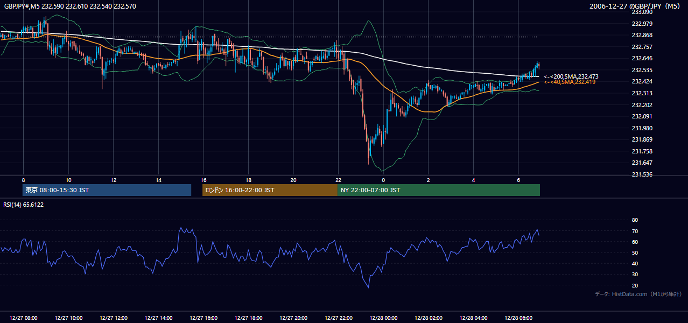The width and height of the screenshot is (688, 323).
Task: Click hour tick 10 under price chart
Action: [x=68, y=180]
